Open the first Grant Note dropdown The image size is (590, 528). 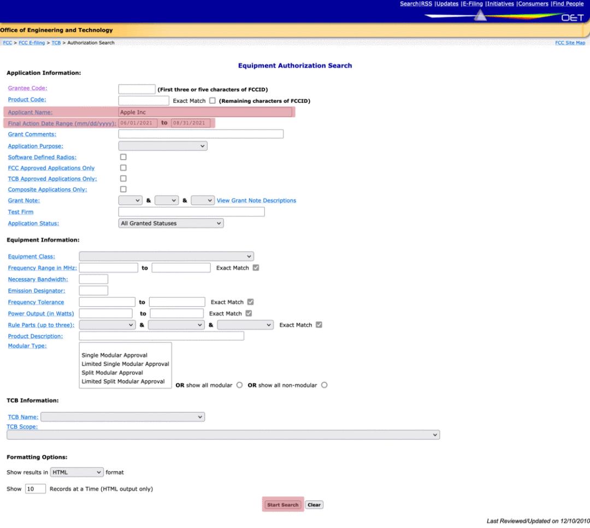pyautogui.click(x=130, y=201)
